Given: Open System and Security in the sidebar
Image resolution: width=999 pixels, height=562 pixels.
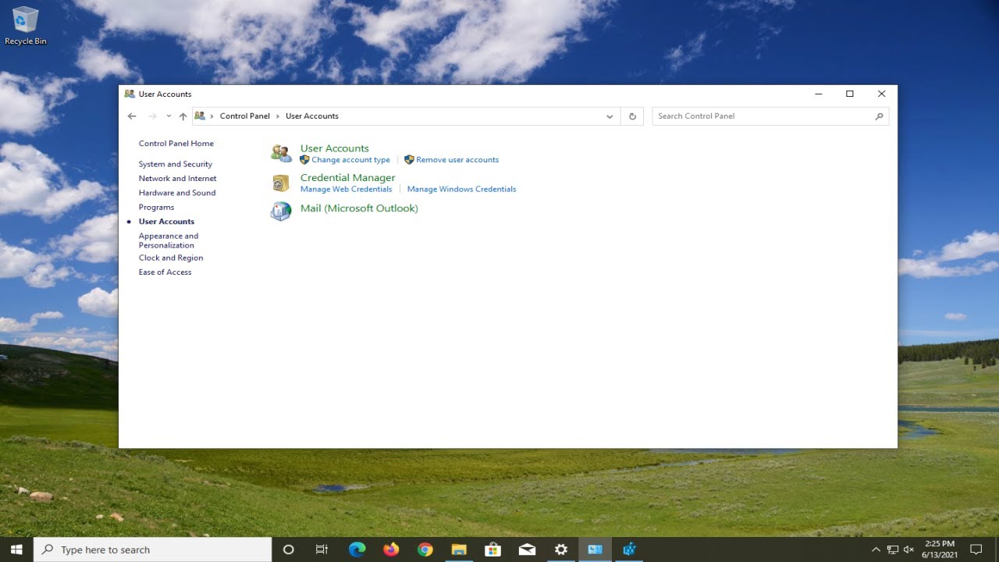Looking at the screenshot, I should click(176, 164).
